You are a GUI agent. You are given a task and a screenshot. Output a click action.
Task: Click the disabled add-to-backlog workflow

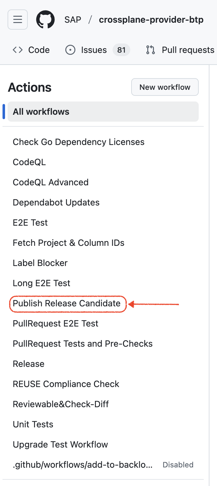click(82, 465)
